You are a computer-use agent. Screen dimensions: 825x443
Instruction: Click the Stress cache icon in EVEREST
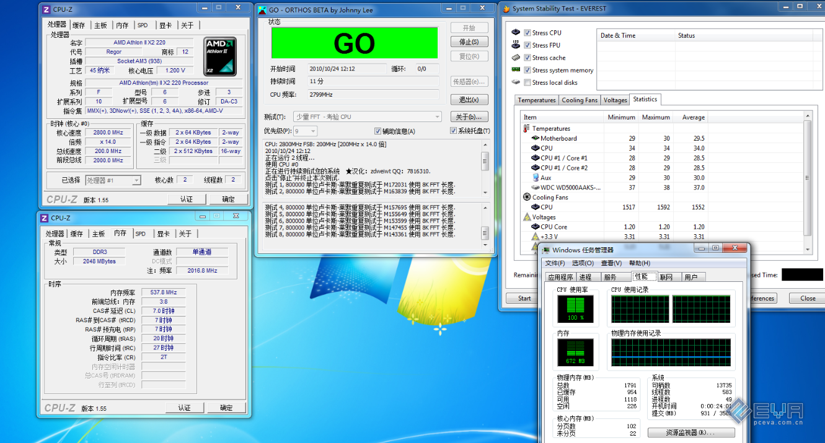pyautogui.click(x=516, y=57)
